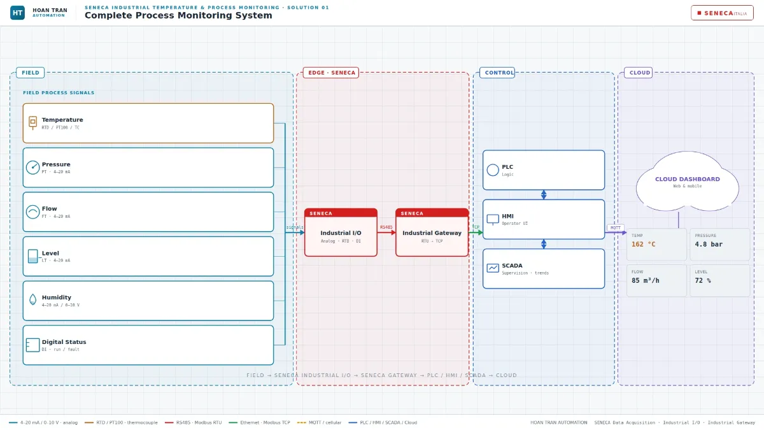
Task: Click the SCADA trend chart icon
Action: click(x=493, y=268)
